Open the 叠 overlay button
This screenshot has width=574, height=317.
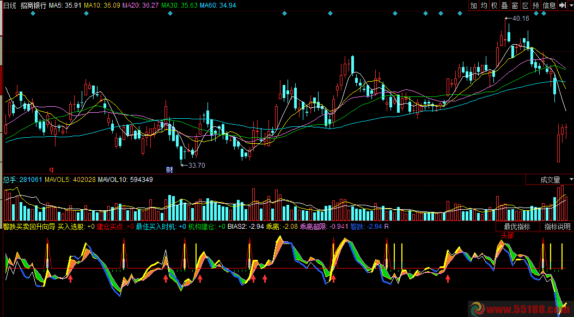click(x=504, y=5)
